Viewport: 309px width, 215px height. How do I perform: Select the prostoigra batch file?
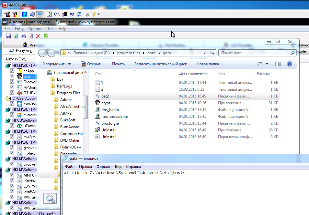[110, 123]
